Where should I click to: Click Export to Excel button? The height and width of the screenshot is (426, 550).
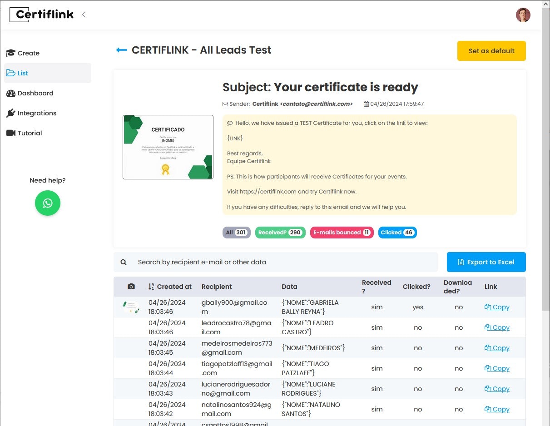(x=486, y=262)
